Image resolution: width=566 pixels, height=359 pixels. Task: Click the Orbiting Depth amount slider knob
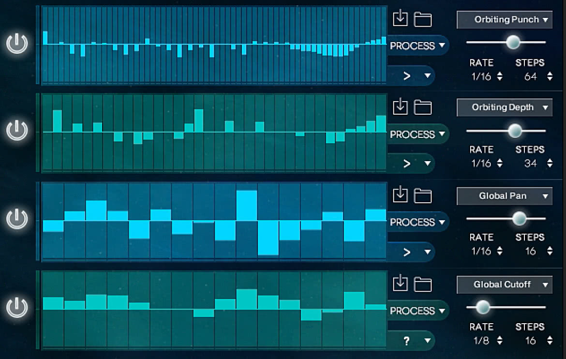515,130
